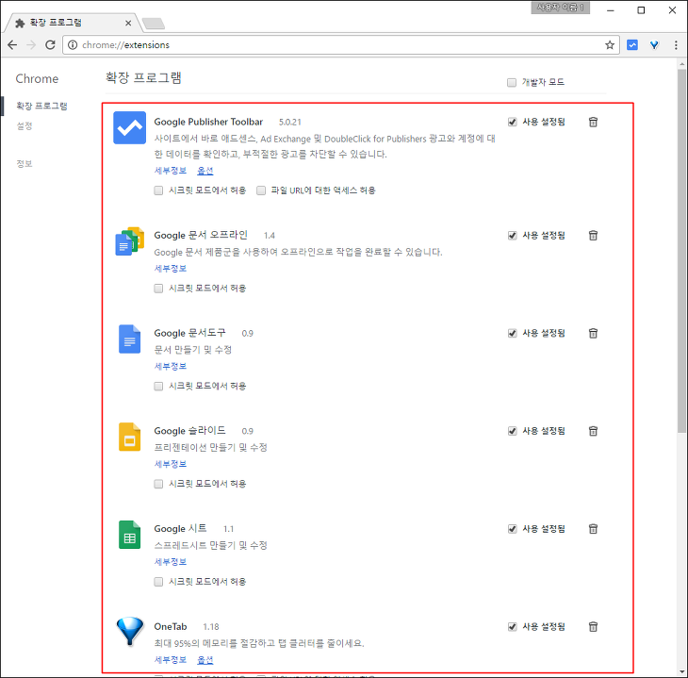Screen dimensions: 688x678
Task: Open 세부정보 for Google 시트
Action: click(x=171, y=562)
